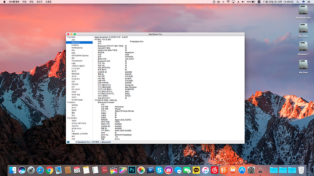Open the 편집 menu in menu bar
314x176 pixels.
tap(31, 2)
